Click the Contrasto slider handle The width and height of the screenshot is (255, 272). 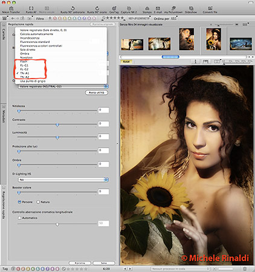click(x=57, y=125)
